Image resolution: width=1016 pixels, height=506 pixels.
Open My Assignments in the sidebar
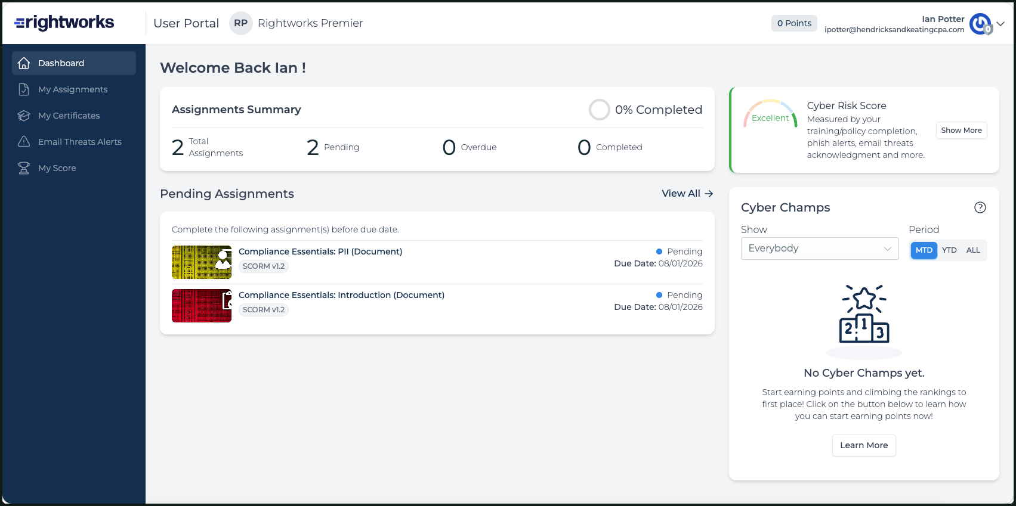(x=74, y=89)
